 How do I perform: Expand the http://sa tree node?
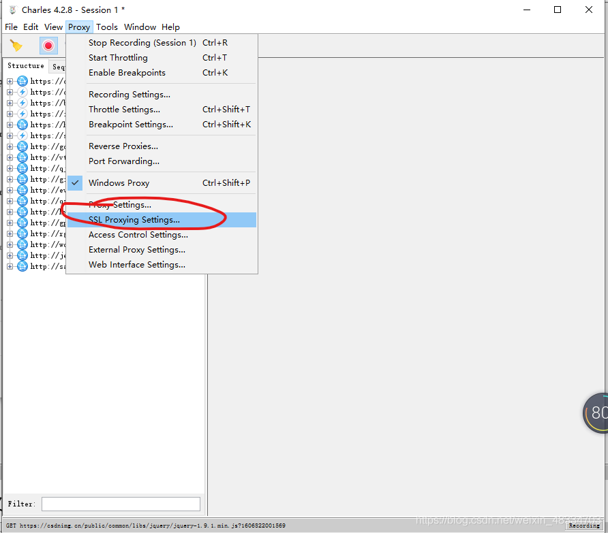pyautogui.click(x=10, y=266)
